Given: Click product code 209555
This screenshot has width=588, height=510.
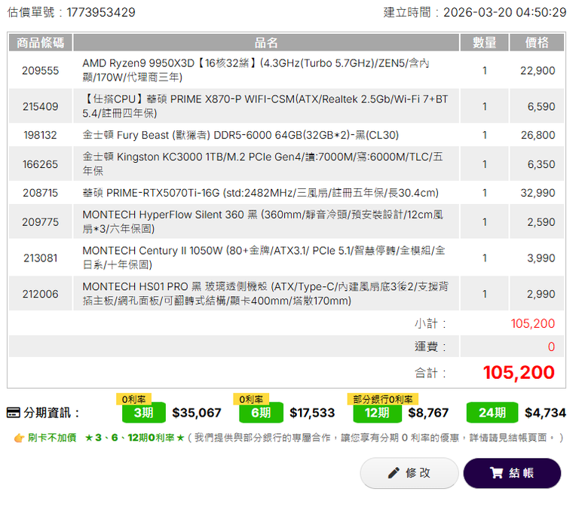Looking at the screenshot, I should (41, 71).
